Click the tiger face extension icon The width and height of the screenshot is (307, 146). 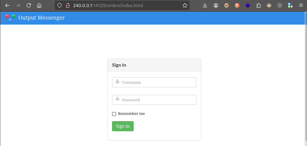point(226,5)
